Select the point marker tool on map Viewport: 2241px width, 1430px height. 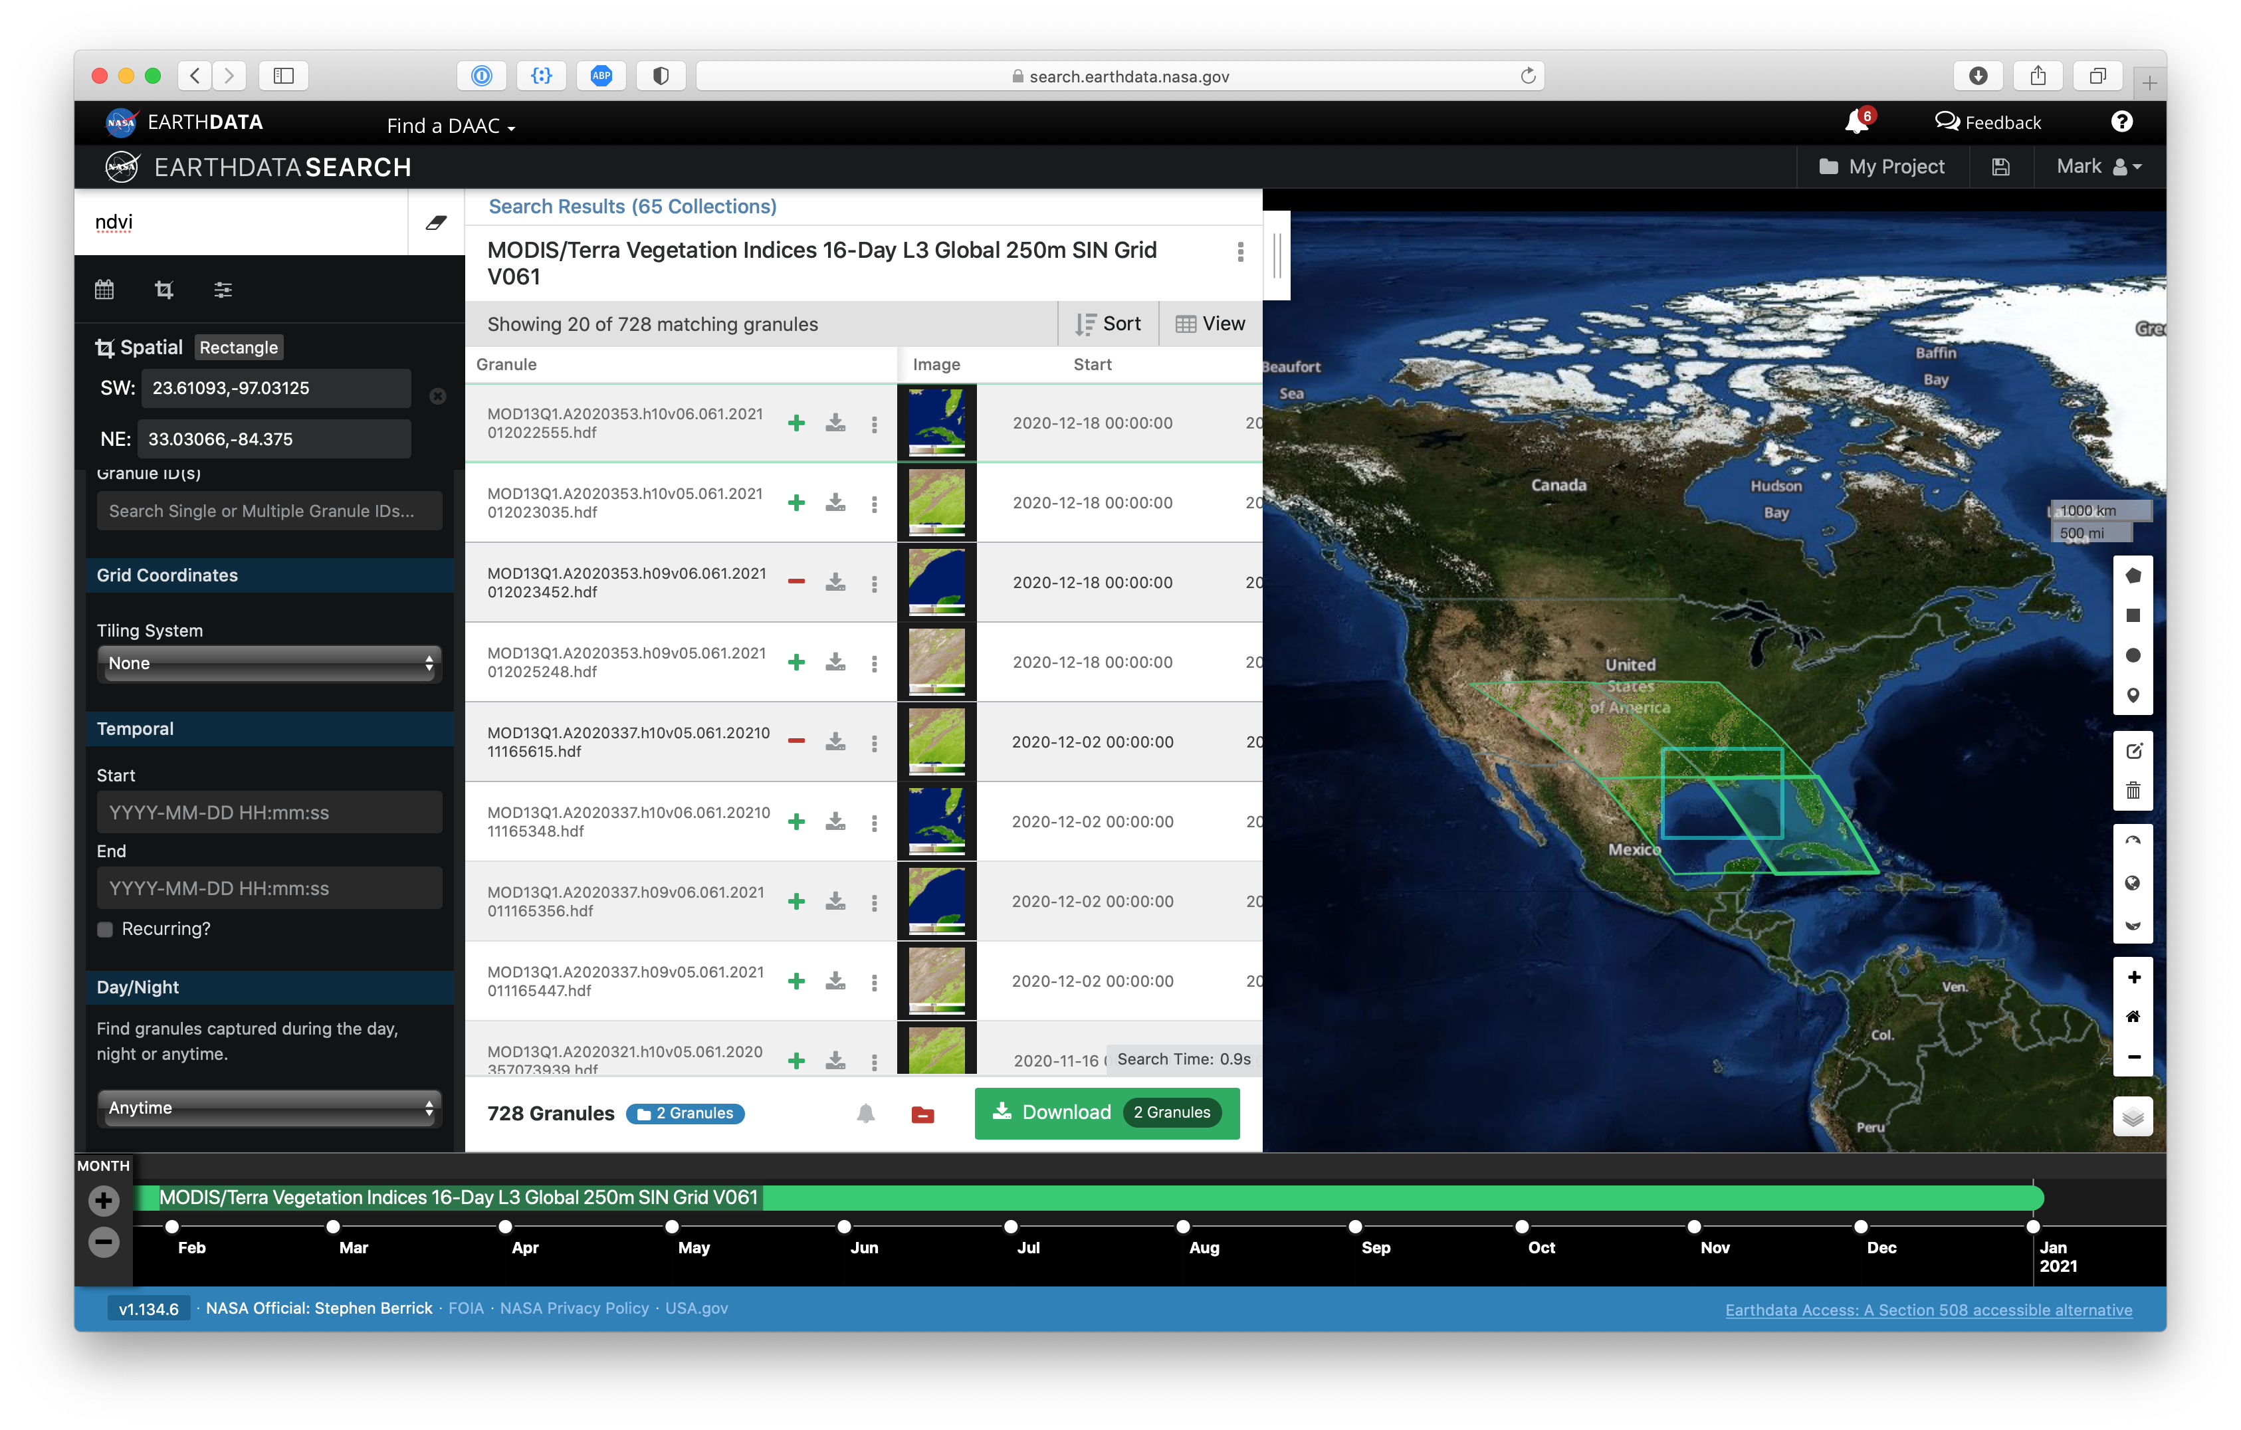click(x=2133, y=696)
